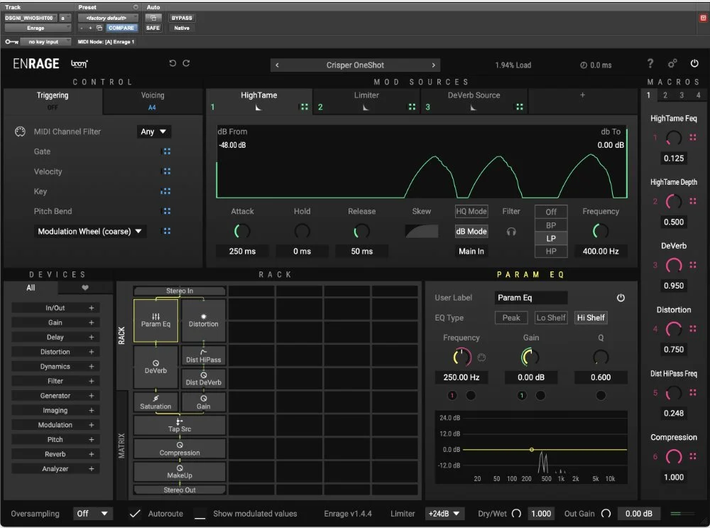Viewport: 710px width, 528px height.
Task: Enable Show modulated values checkbox
Action: tap(200, 514)
